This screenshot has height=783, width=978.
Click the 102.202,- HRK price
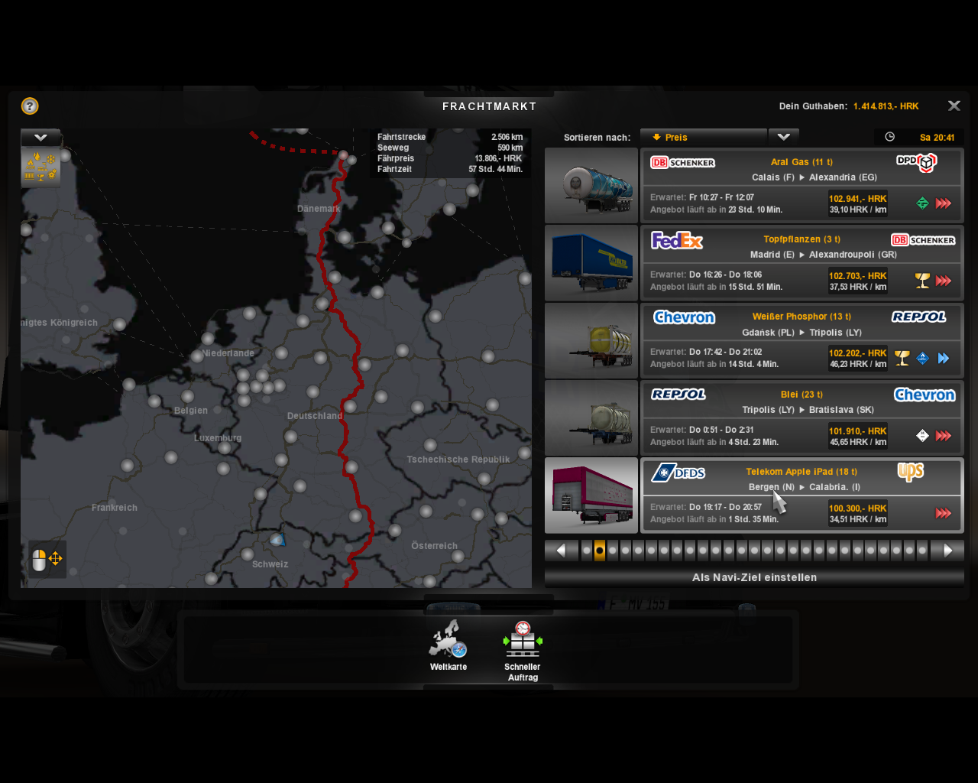click(858, 353)
